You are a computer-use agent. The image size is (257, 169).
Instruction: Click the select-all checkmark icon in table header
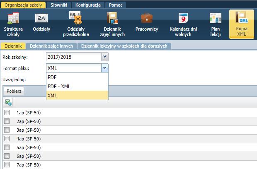(8, 102)
